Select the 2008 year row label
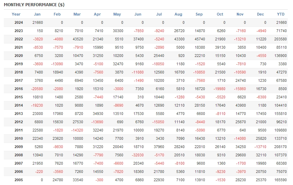 [x=19, y=155]
